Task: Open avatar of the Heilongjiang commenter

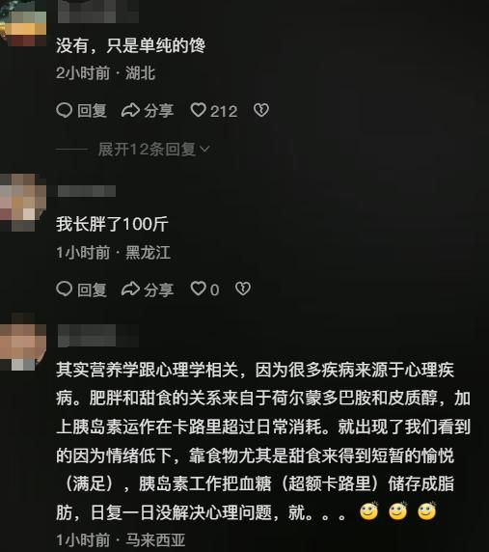Action: pos(23,203)
